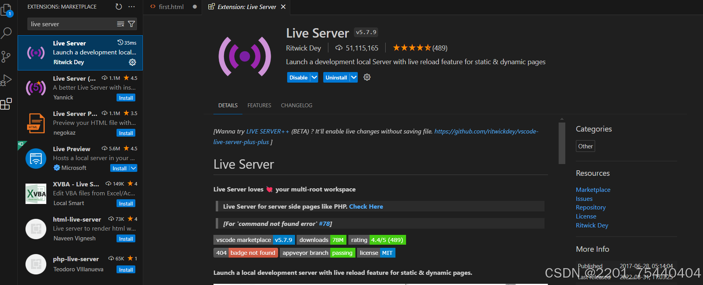Close the Extension: Live Server tab
The height and width of the screenshot is (285, 703).
point(283,7)
